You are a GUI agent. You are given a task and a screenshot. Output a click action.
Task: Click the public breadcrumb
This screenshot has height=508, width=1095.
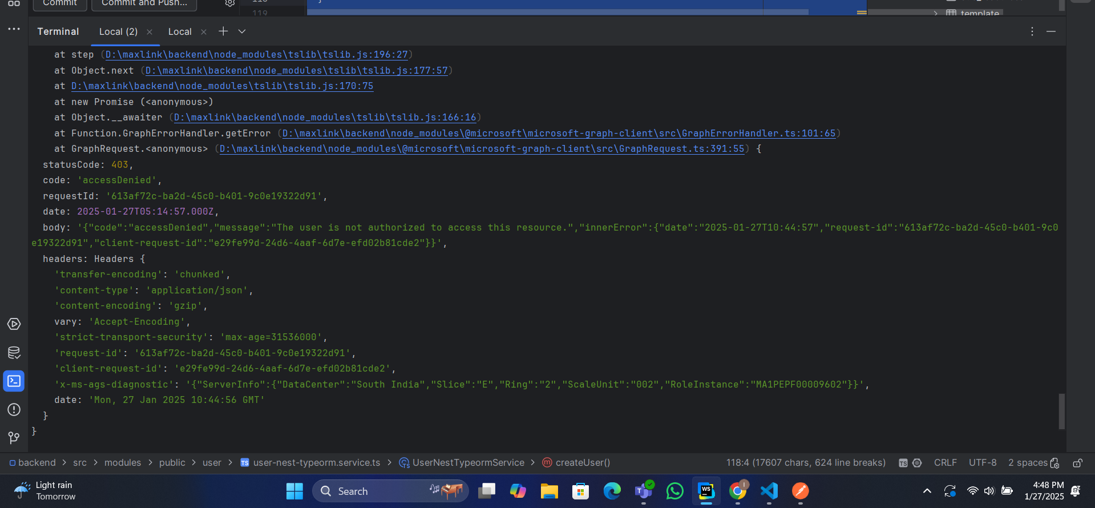(x=172, y=463)
